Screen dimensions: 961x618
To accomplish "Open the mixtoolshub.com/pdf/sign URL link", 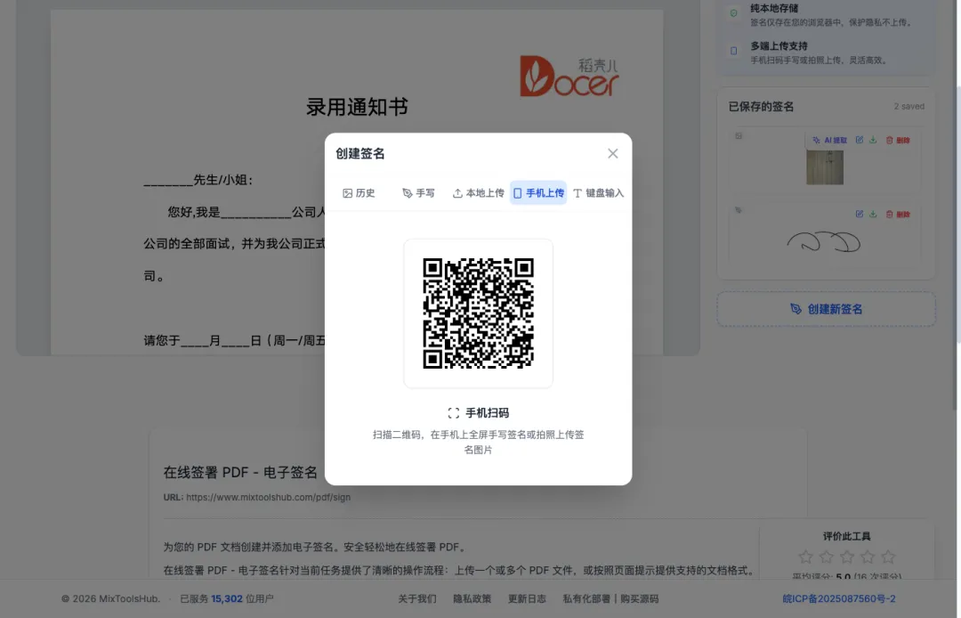I will [x=268, y=497].
